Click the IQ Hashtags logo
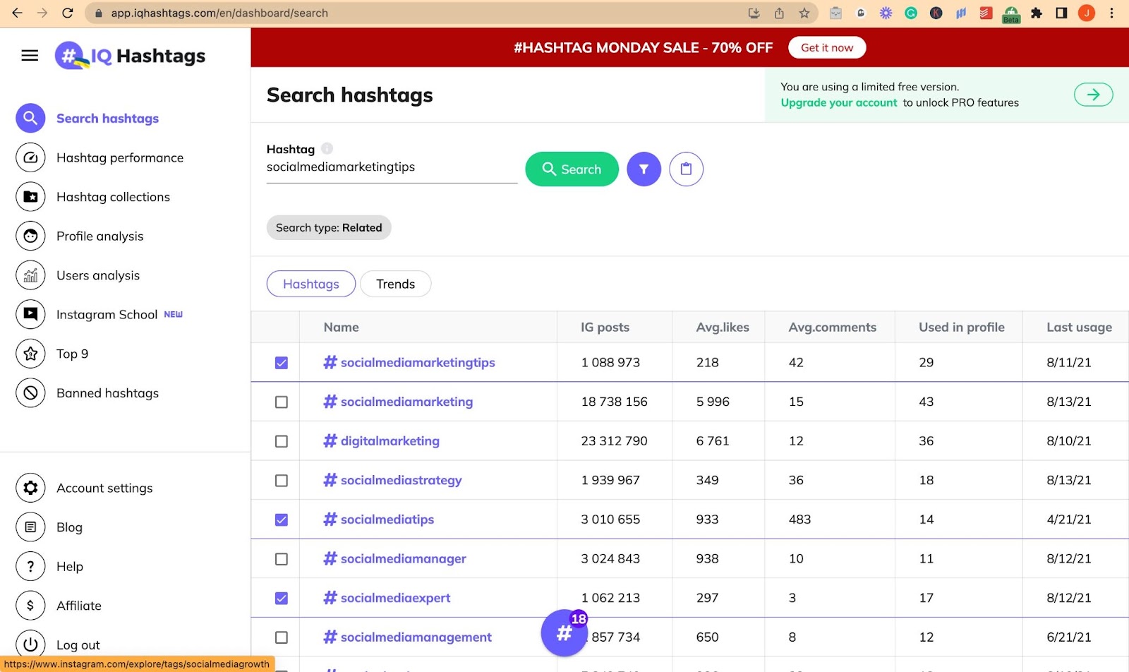 (131, 56)
